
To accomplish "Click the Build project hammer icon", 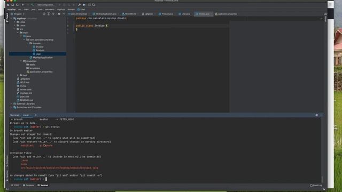I will click(x=32, y=5).
